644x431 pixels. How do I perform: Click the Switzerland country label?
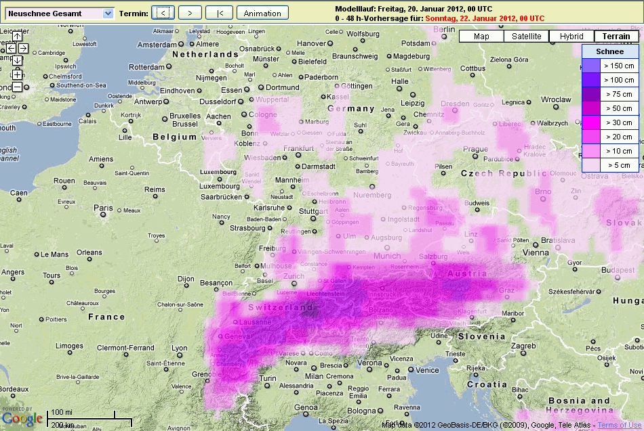tap(281, 307)
